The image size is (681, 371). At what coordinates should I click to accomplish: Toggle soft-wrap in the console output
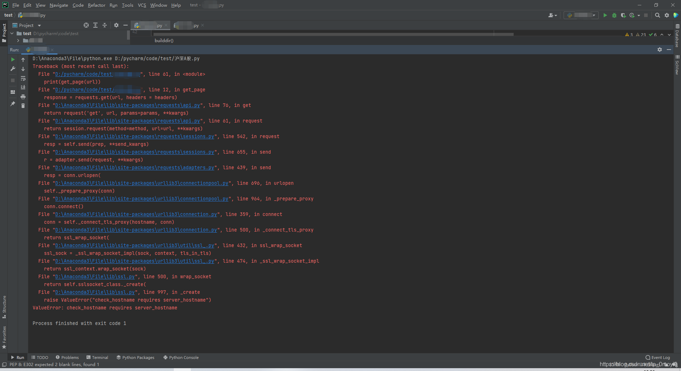[23, 79]
